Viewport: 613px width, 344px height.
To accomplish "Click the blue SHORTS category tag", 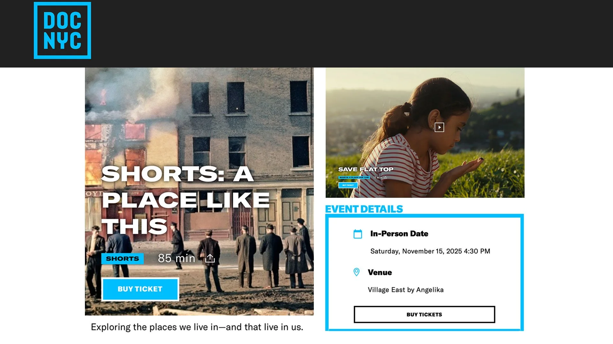I will pos(123,259).
